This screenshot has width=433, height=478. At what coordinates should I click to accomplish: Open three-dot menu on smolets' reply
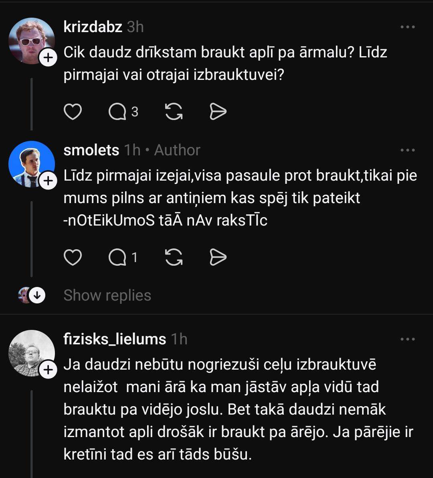(408, 150)
